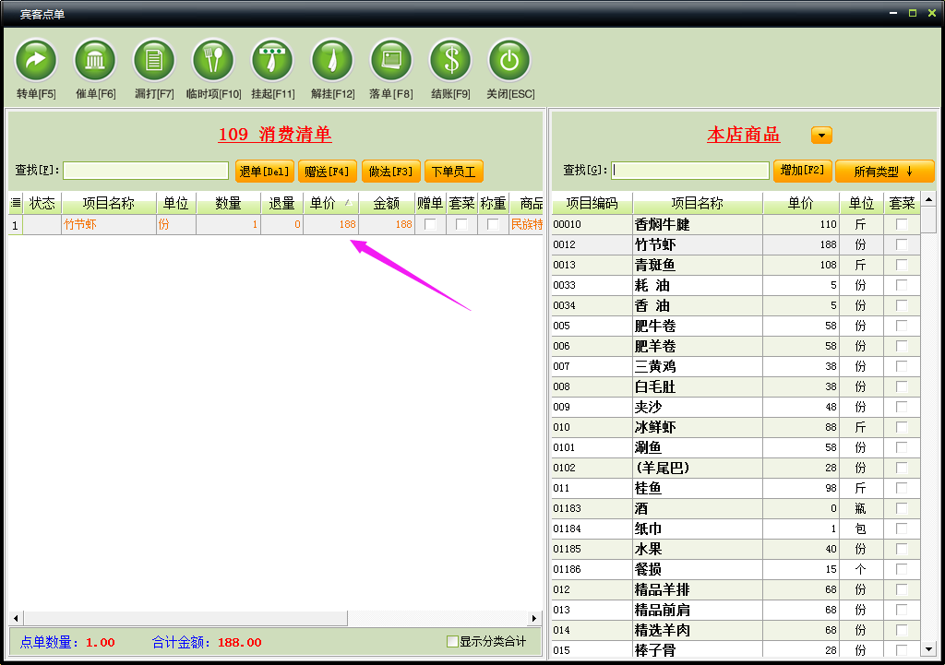Click the 解挂[F12] release hold icon
The image size is (945, 665).
(x=332, y=60)
